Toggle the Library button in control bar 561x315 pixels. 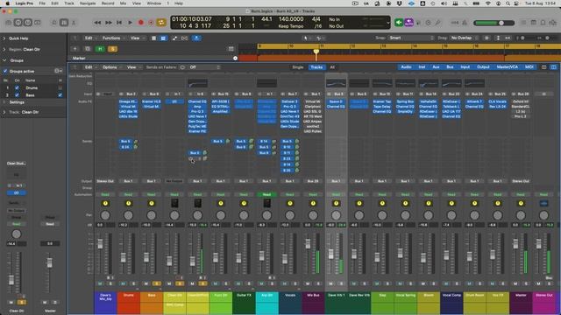pos(9,23)
